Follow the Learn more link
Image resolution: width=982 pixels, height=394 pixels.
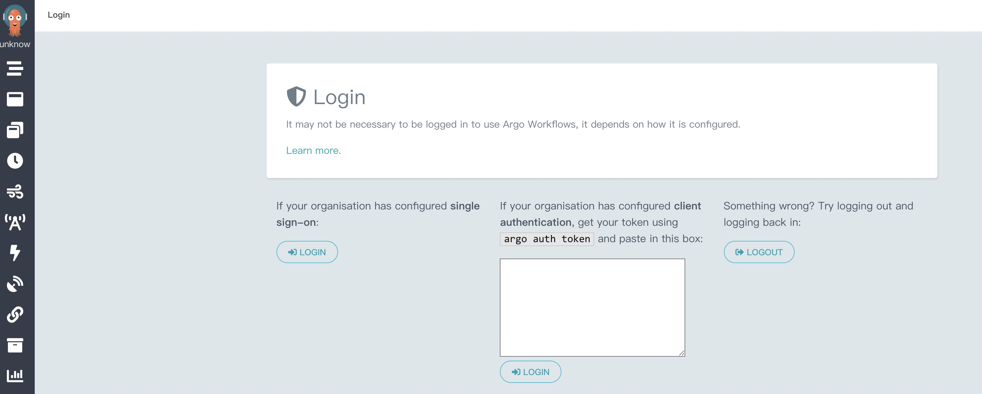313,150
